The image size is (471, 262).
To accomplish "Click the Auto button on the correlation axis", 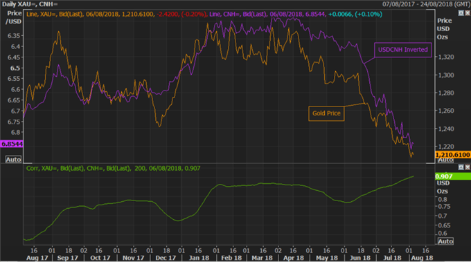I will click(x=445, y=241).
